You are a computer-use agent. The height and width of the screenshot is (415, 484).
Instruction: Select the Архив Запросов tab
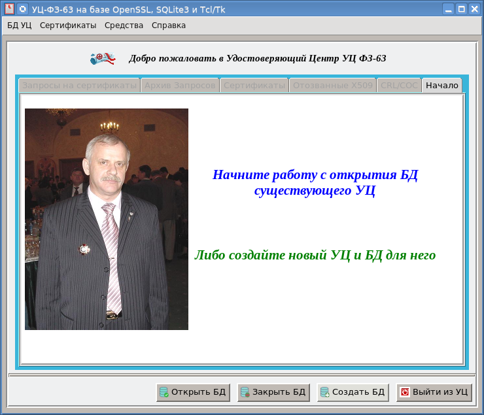(180, 86)
